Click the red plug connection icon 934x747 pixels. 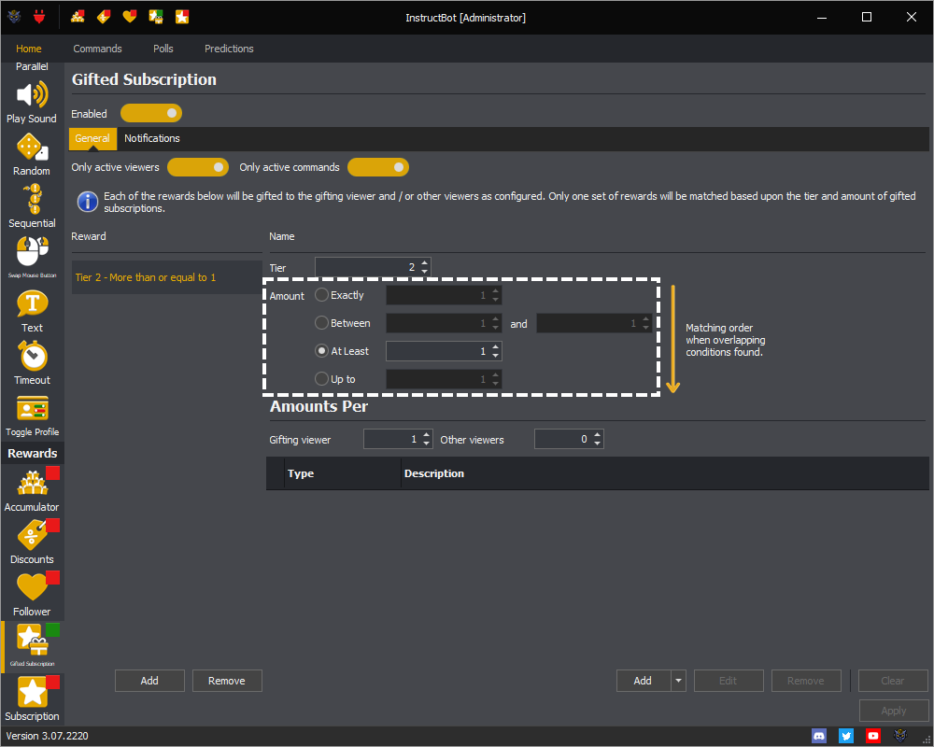[x=39, y=17]
